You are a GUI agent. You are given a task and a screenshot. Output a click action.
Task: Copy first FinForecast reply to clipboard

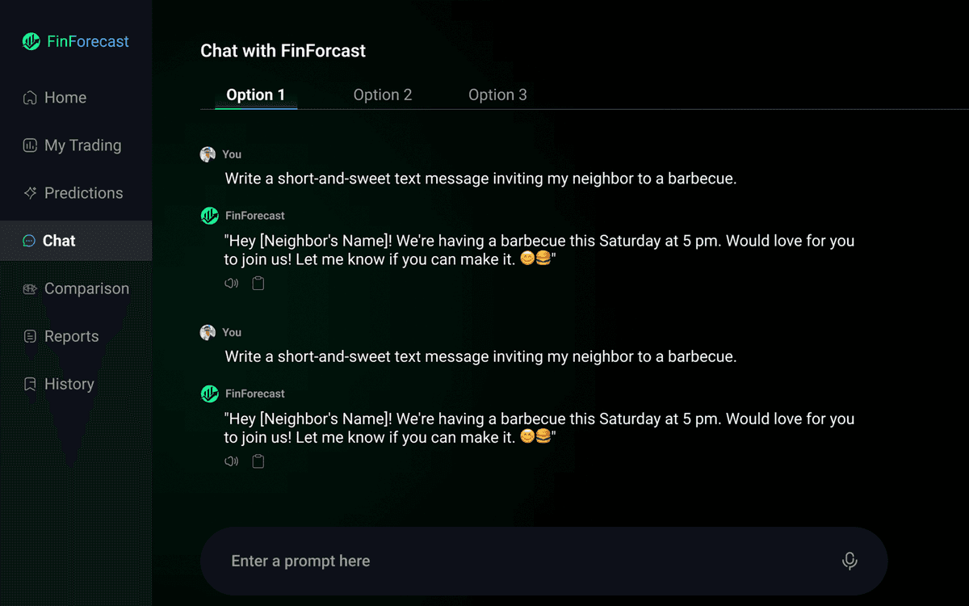pos(258,284)
